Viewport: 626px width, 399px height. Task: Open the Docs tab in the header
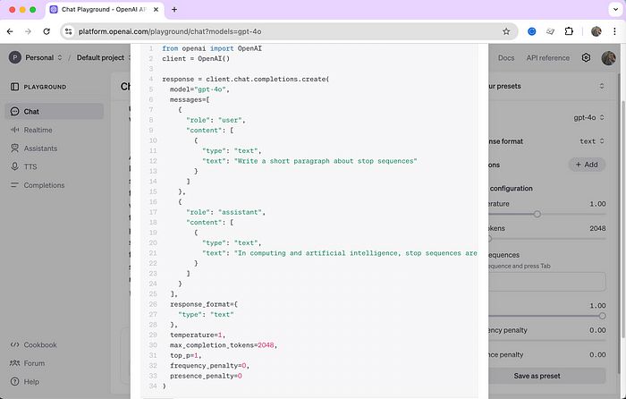coord(506,58)
